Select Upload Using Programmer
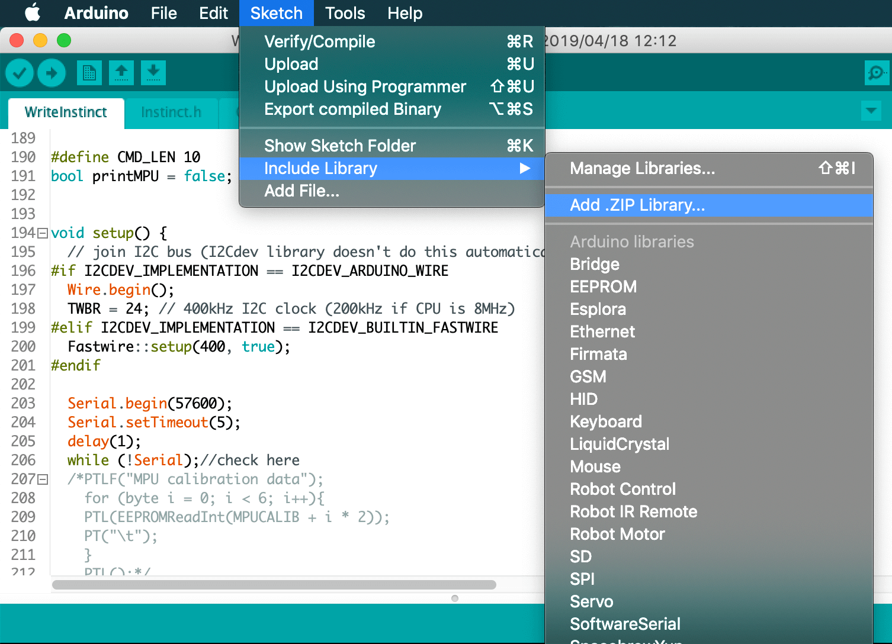This screenshot has width=892, height=644. click(x=392, y=86)
